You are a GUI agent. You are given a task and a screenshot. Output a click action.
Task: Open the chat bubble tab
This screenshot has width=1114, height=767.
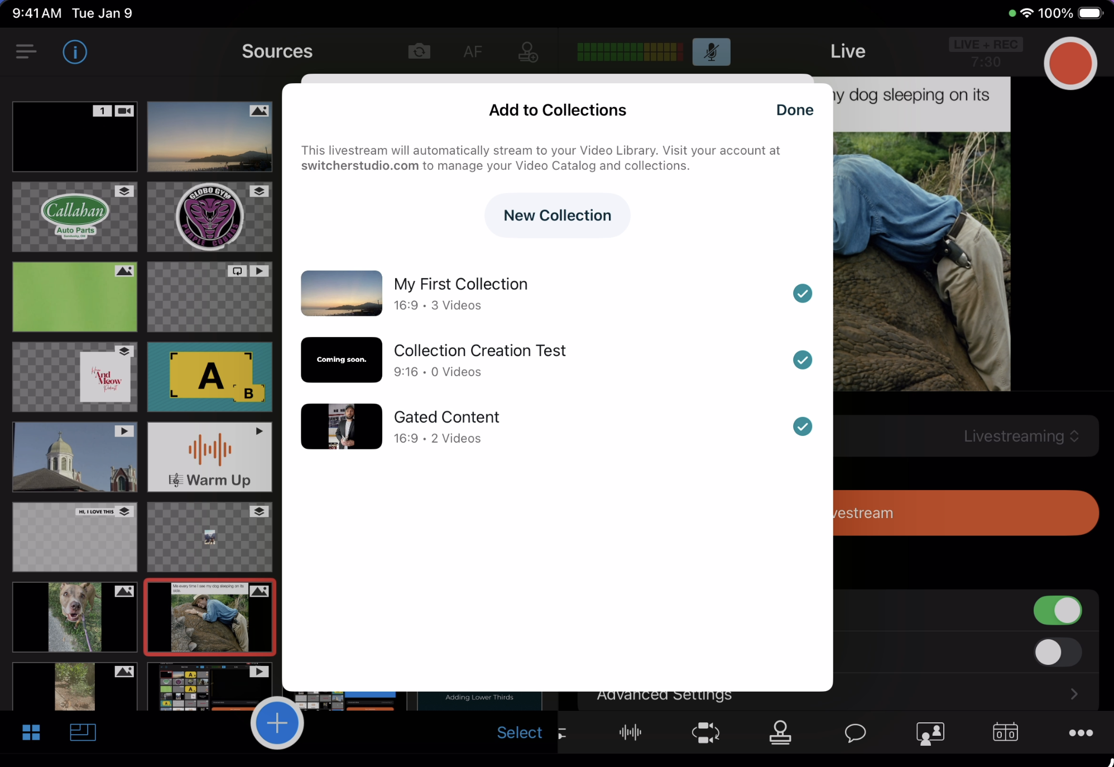click(x=855, y=732)
